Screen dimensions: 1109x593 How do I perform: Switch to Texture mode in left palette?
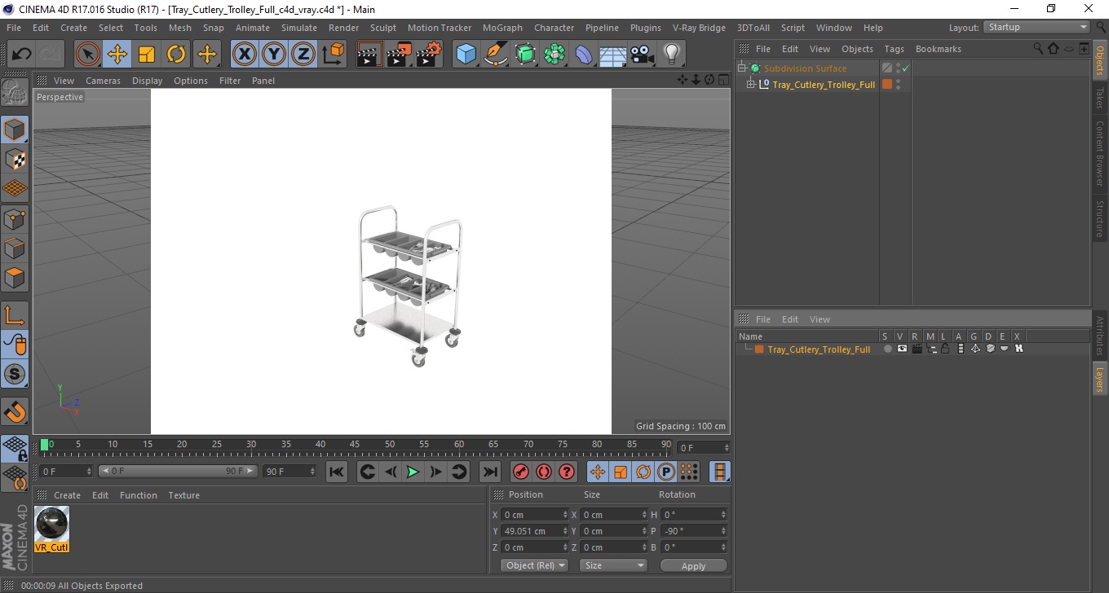(15, 159)
